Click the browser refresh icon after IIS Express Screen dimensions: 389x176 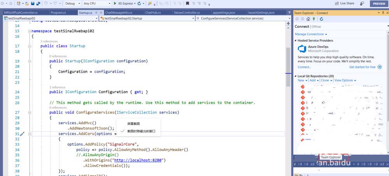[x=139, y=3]
